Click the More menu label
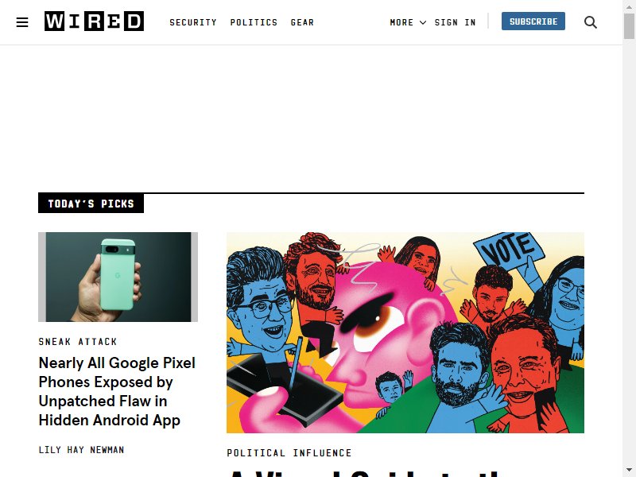Image resolution: width=636 pixels, height=477 pixels. pos(401,22)
